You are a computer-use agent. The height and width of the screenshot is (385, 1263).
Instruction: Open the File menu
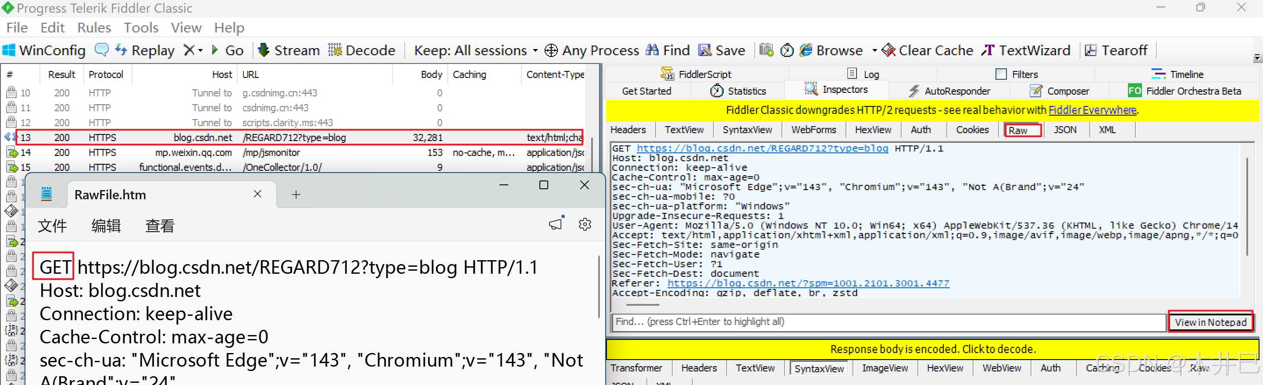17,28
